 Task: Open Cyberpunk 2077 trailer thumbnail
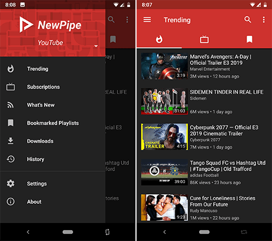pyautogui.click(x=164, y=137)
